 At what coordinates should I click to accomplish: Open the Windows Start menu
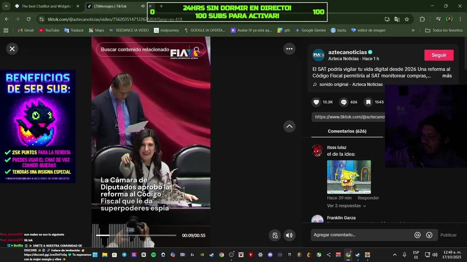[x=95, y=255]
